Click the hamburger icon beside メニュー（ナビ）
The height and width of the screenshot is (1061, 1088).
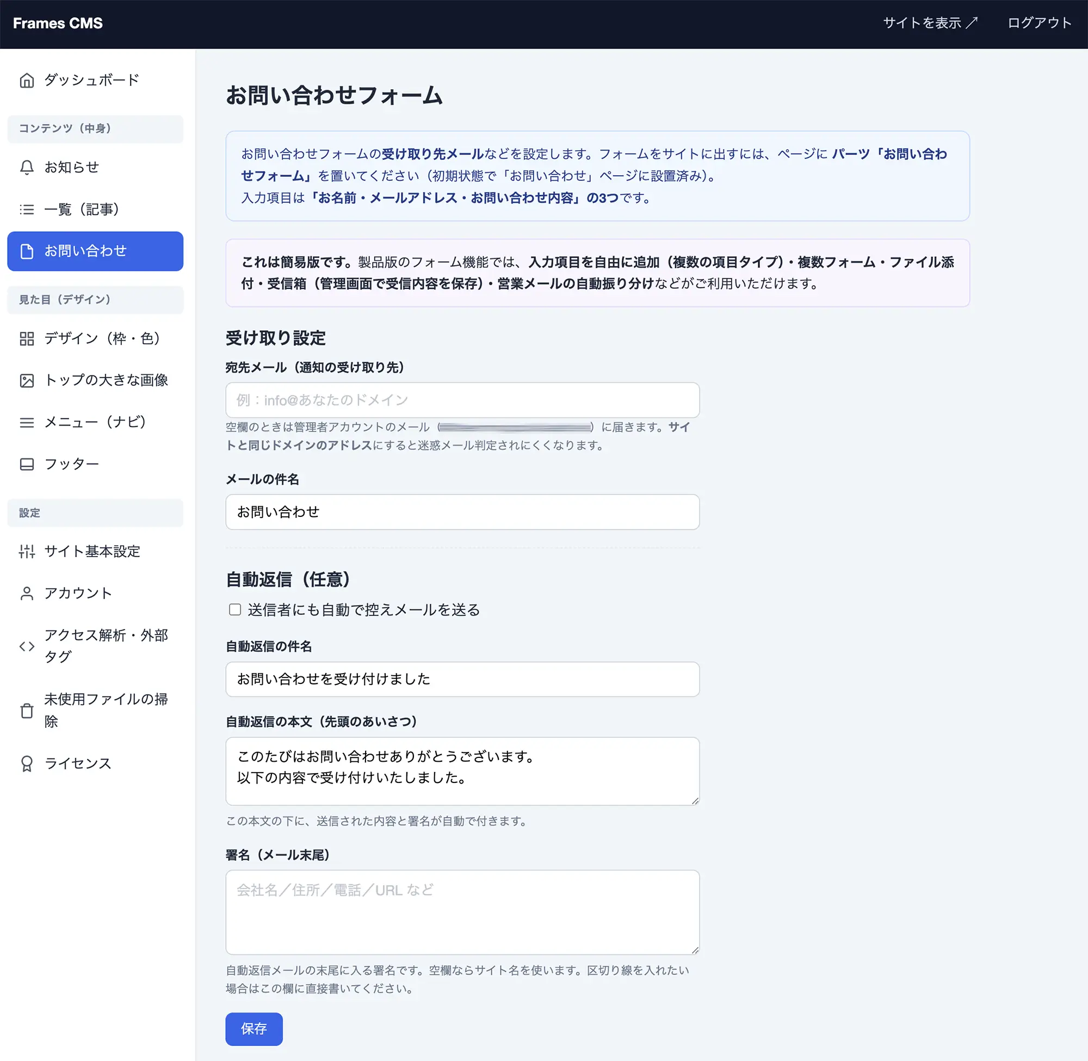(x=27, y=422)
